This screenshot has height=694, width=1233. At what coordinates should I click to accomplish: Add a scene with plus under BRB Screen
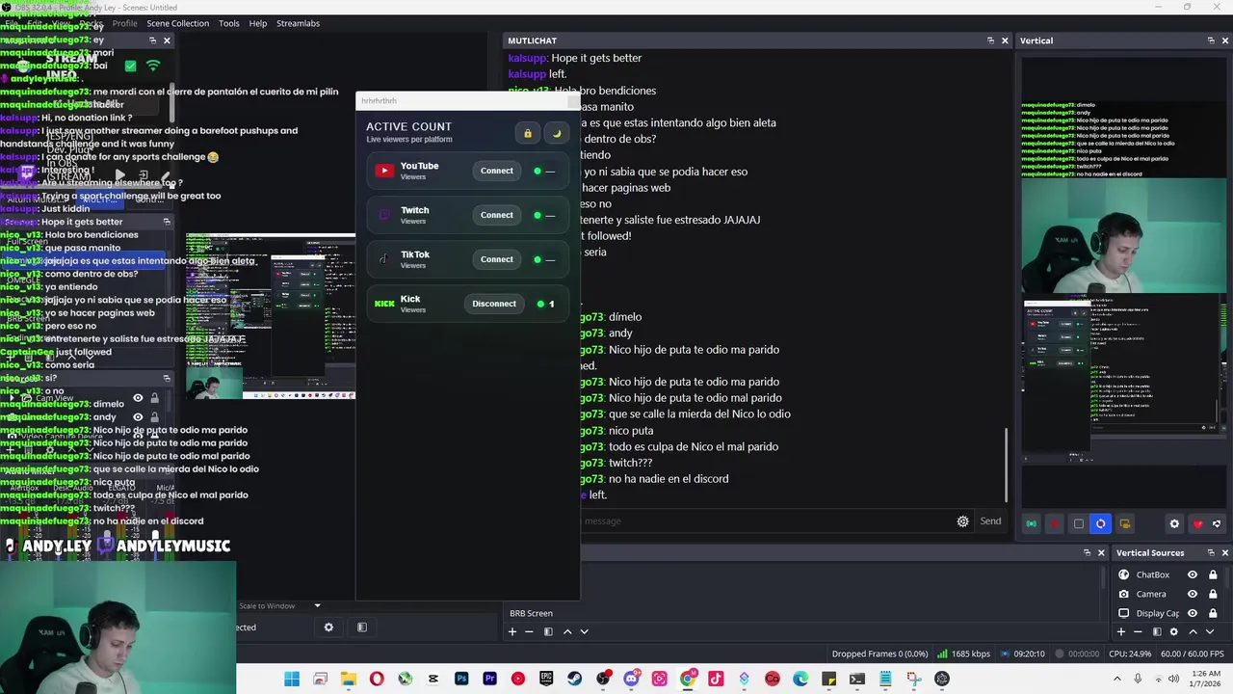[x=512, y=631]
